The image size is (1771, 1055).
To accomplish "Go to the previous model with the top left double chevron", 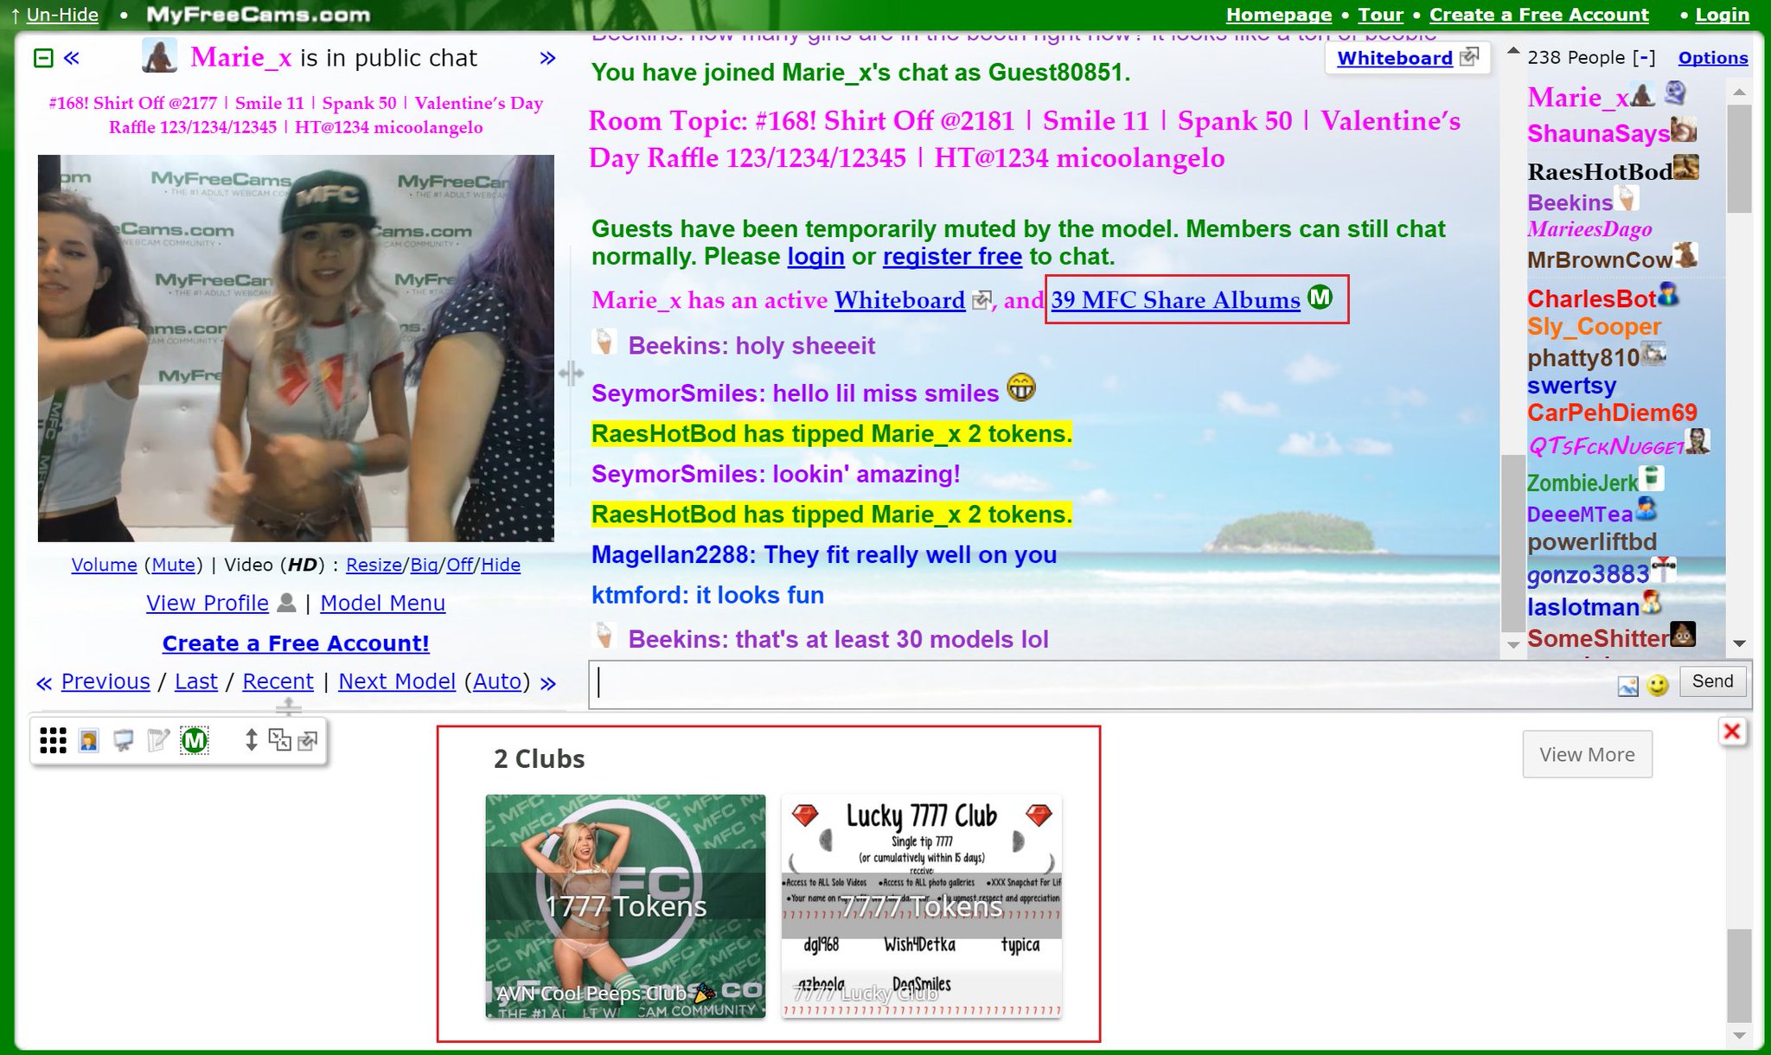I will pyautogui.click(x=72, y=58).
